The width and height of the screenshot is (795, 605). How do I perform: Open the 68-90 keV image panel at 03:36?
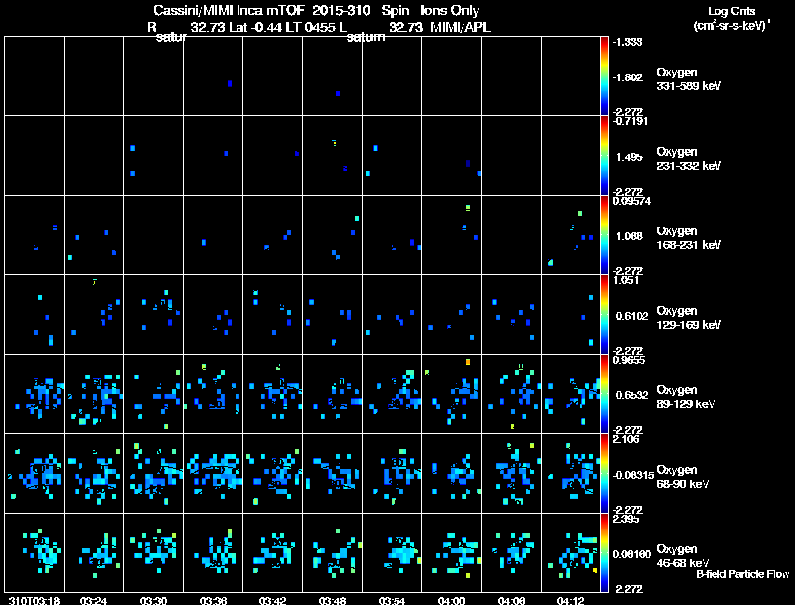click(213, 473)
